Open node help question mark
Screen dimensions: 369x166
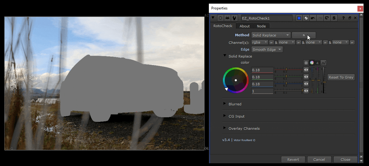[343, 18]
